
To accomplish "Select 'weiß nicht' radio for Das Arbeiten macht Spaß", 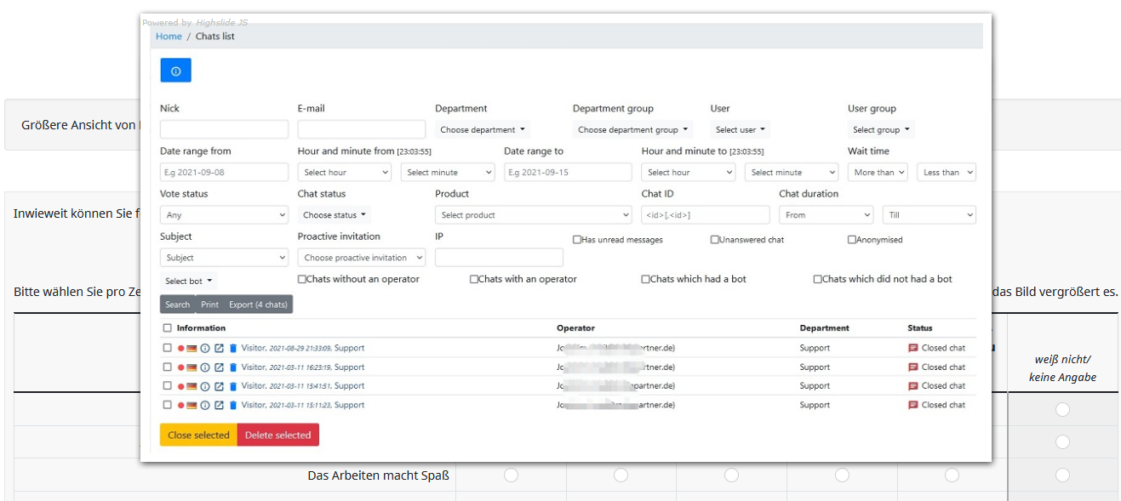I will pyautogui.click(x=1062, y=475).
